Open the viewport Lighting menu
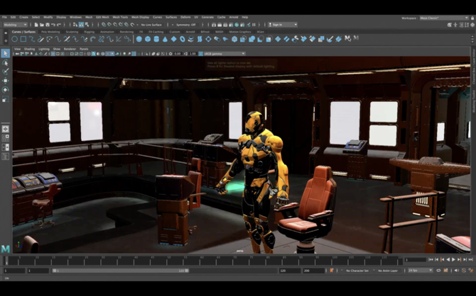The height and width of the screenshot is (296, 476). [x=44, y=49]
